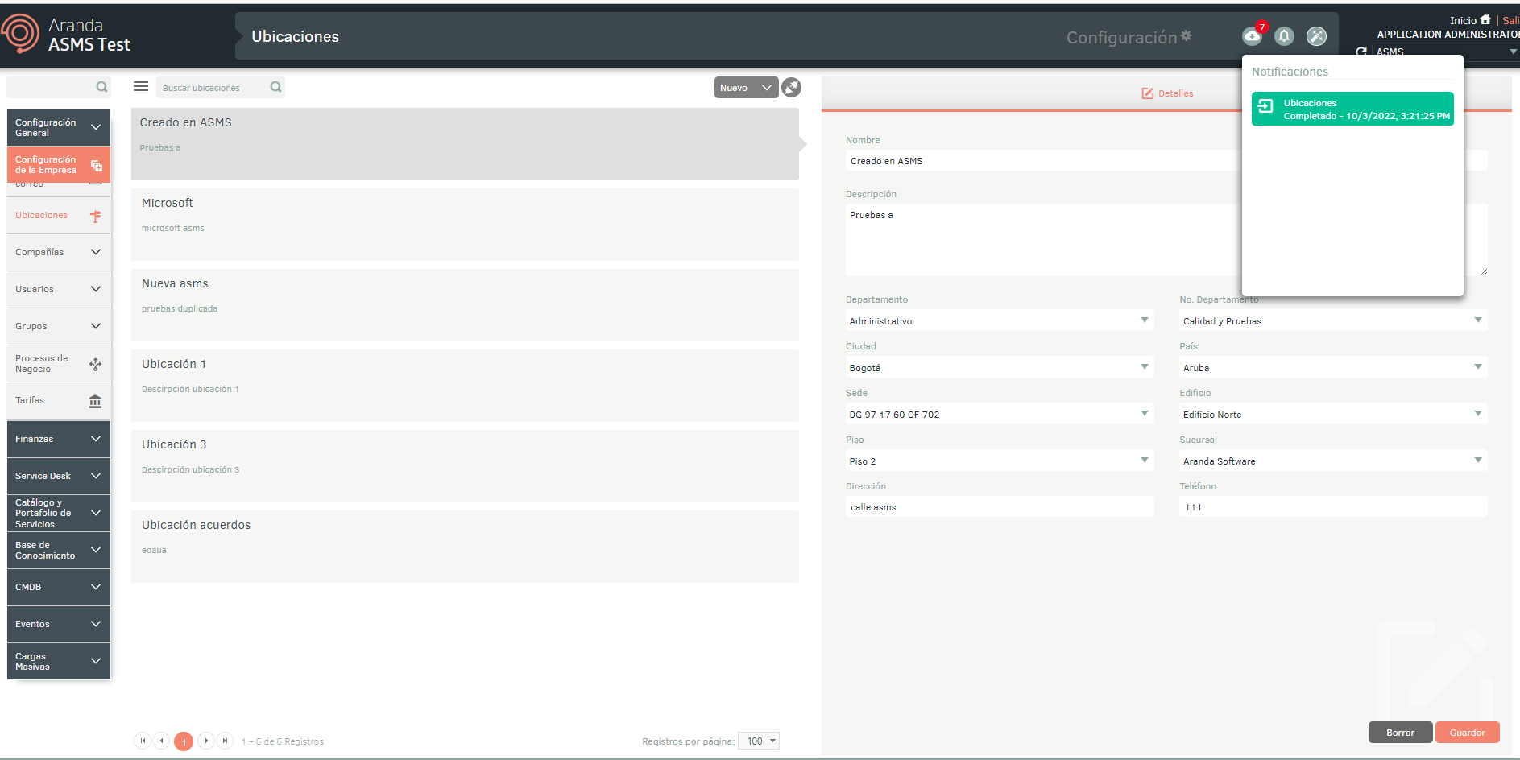This screenshot has height=760, width=1520.
Task: Click the Configuración de la Empresa icon
Action: (x=97, y=165)
